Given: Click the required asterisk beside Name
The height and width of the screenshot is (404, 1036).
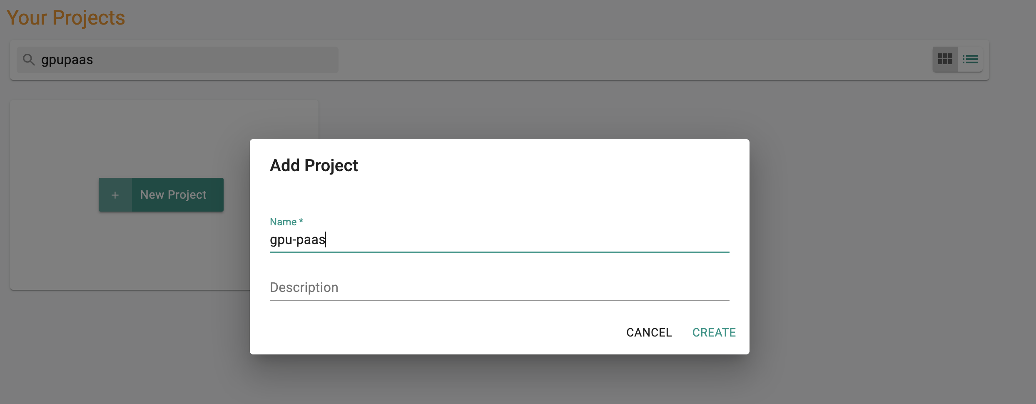Looking at the screenshot, I should 301,221.
